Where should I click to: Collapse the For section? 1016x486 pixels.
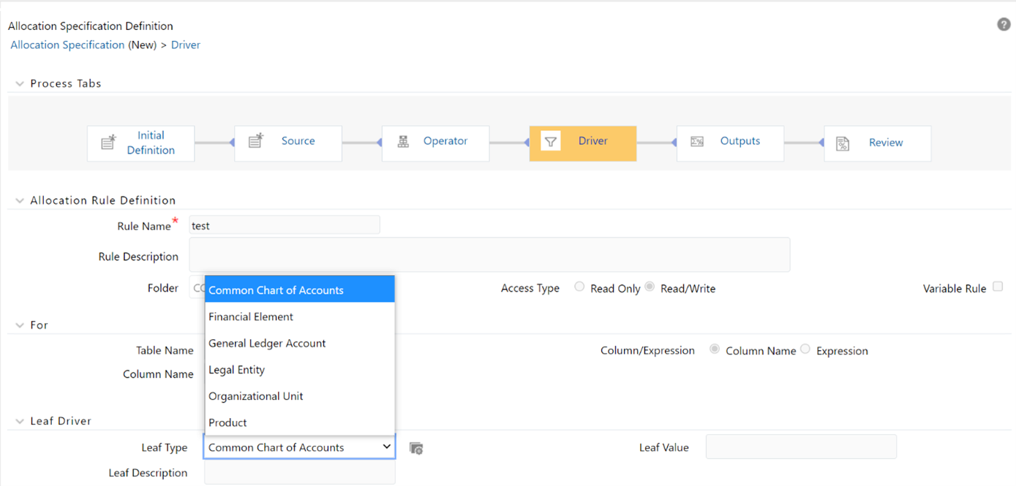tap(20, 325)
